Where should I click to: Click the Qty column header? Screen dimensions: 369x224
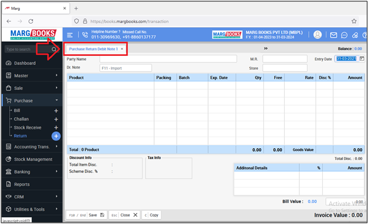coord(249,78)
